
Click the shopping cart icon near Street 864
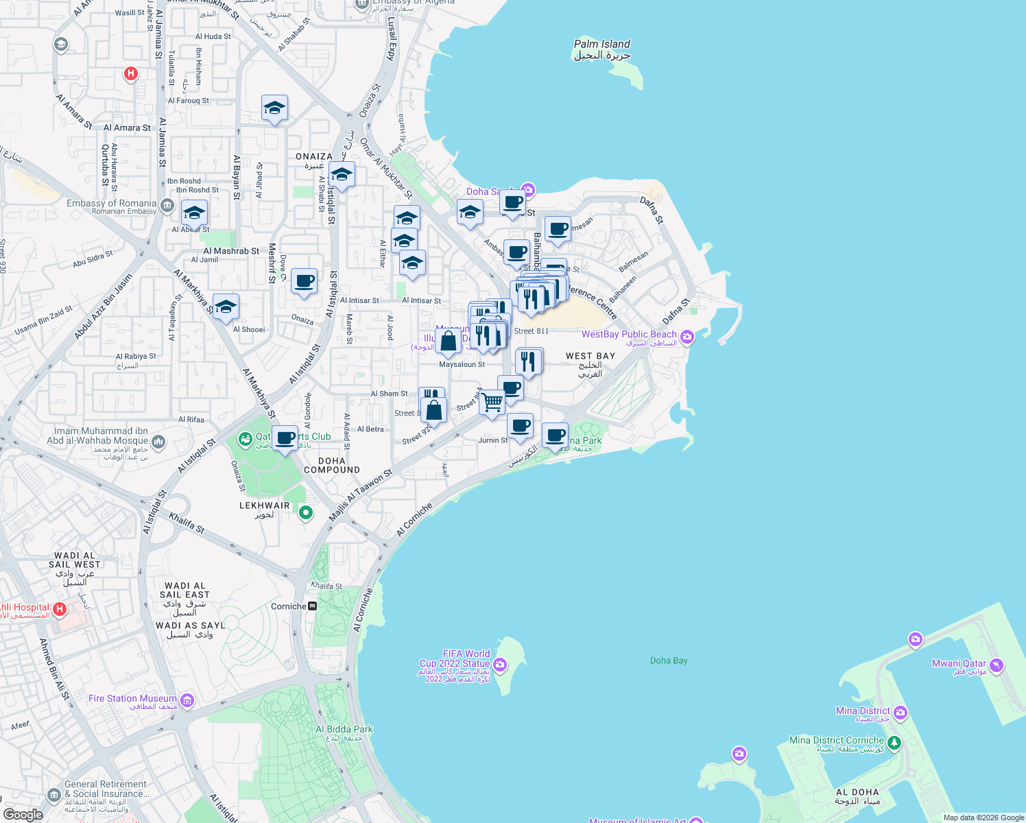point(491,401)
